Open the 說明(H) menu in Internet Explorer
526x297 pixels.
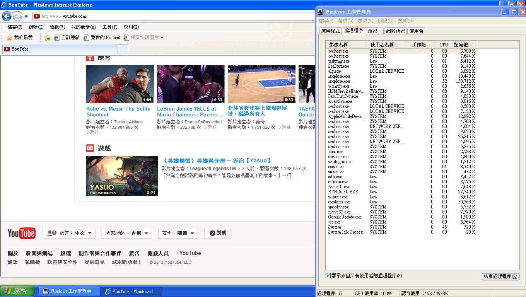[131, 27]
